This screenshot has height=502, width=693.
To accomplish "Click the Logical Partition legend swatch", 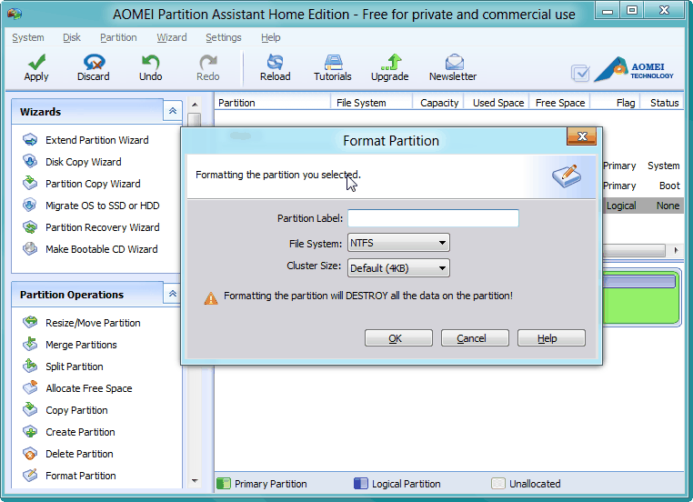I will coord(361,484).
